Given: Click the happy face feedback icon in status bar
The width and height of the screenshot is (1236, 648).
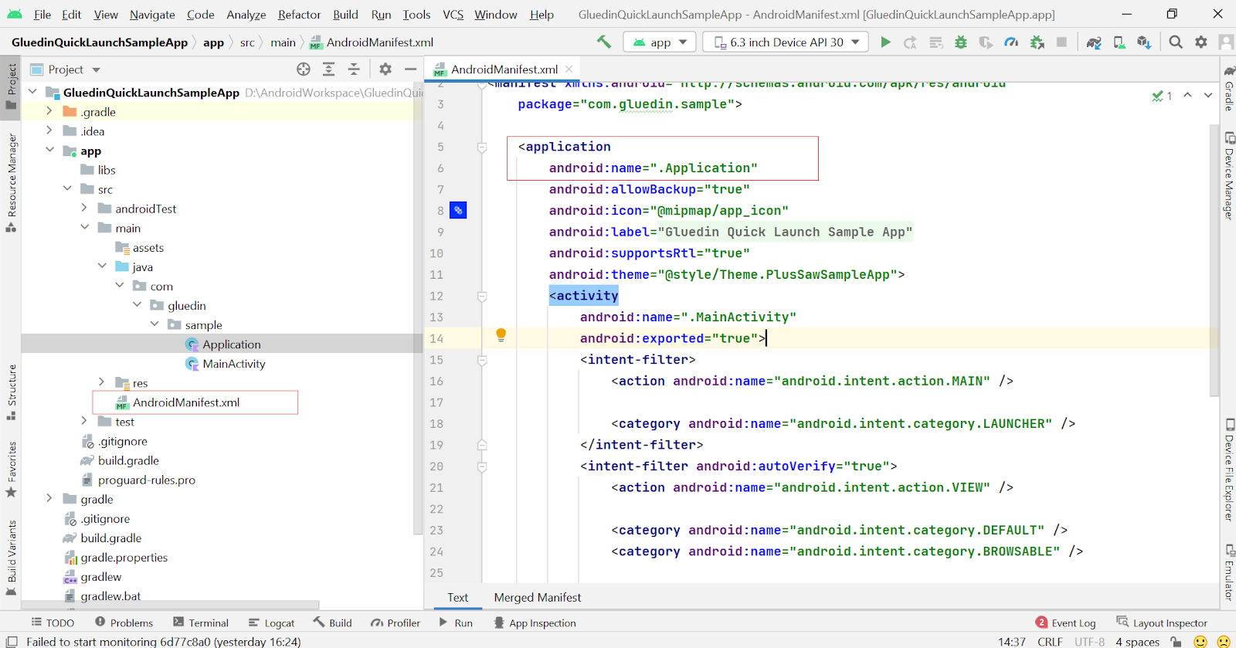Looking at the screenshot, I should (x=1200, y=641).
